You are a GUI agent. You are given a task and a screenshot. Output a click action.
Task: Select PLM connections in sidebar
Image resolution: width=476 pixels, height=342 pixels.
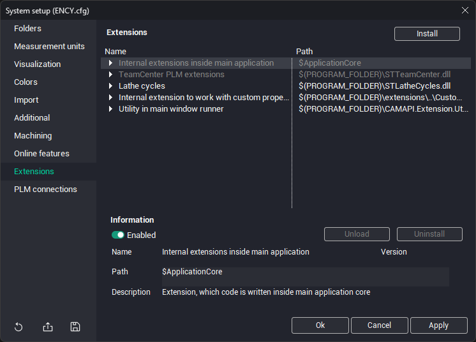click(45, 190)
